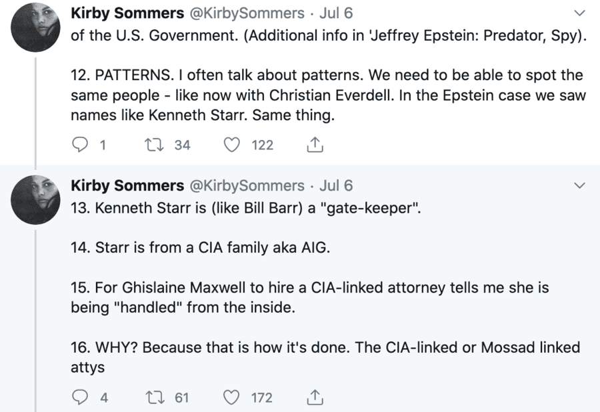Image resolution: width=600 pixels, height=412 pixels.
Task: Expand the second tweet's options chevron
Action: click(579, 185)
